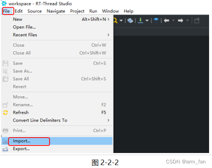Open the Edit menu

19,11
